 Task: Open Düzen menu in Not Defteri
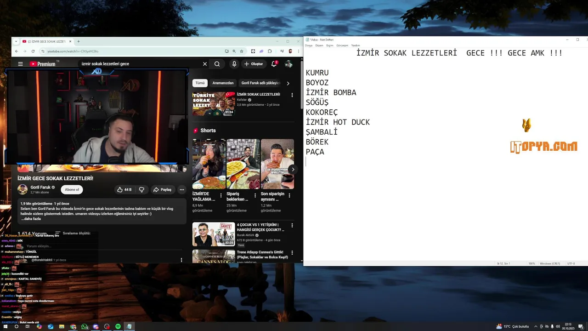pyautogui.click(x=319, y=46)
